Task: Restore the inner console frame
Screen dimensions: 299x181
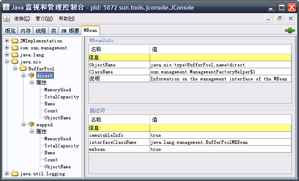Action: (280, 19)
